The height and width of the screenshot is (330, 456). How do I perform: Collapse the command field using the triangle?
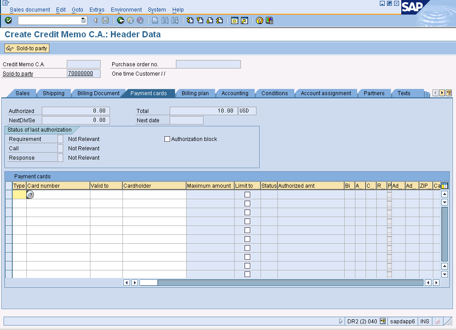tap(95, 20)
